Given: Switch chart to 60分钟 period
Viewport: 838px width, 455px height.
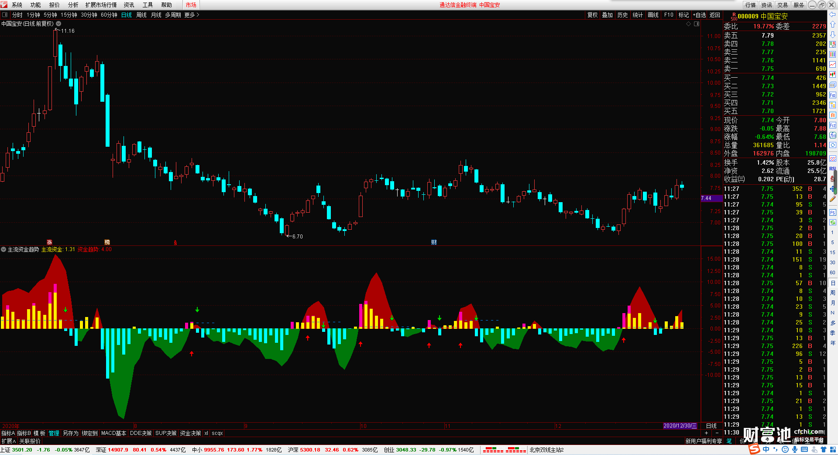Looking at the screenshot, I should pyautogui.click(x=109, y=15).
